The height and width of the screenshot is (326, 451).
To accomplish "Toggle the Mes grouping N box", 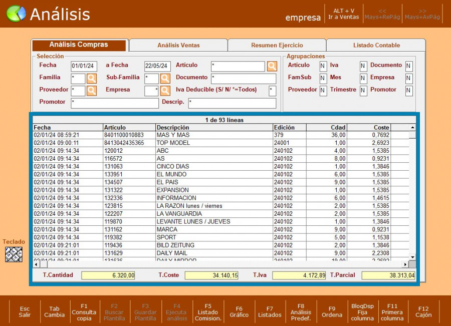I will point(363,79).
